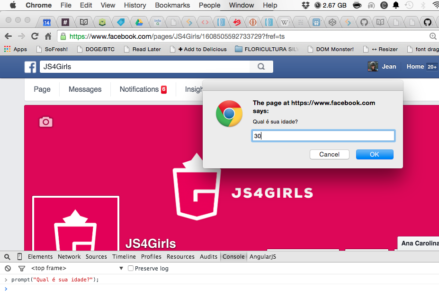Switch to the Google Drive browser tab
439x297 pixels.
tap(139, 22)
